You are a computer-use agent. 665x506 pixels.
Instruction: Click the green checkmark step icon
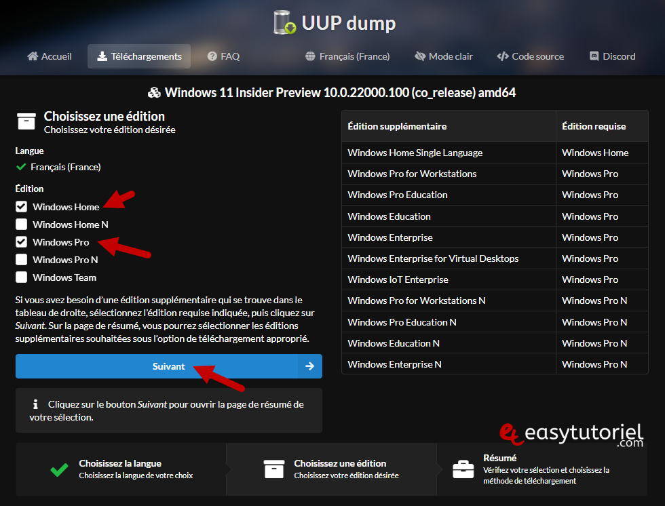[59, 469]
